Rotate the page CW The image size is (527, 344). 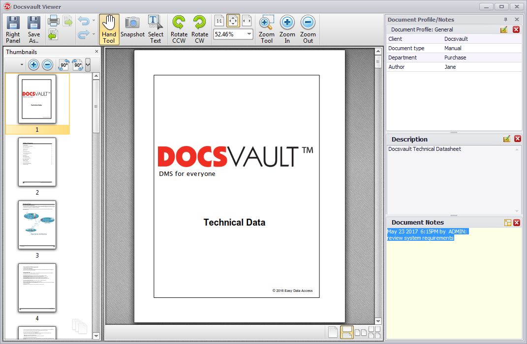click(200, 29)
